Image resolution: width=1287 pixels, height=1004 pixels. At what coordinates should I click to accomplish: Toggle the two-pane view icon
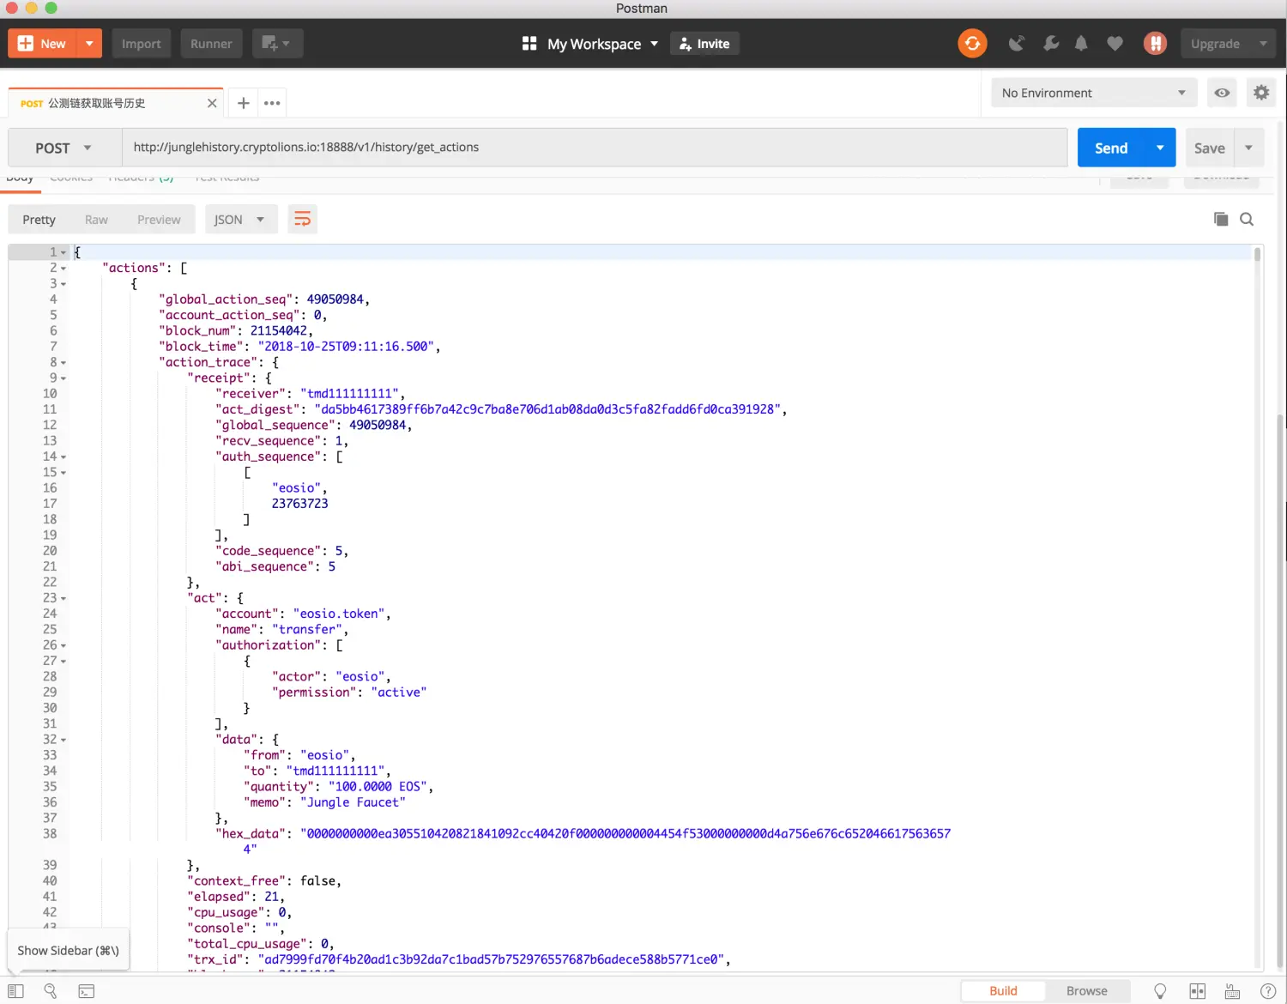tap(1198, 991)
